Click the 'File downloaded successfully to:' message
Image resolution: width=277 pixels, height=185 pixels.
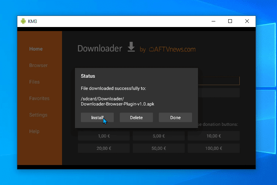[113, 88]
